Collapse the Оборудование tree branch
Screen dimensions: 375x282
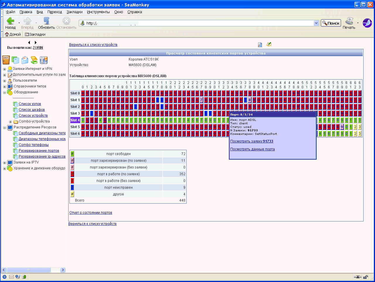pos(4,92)
